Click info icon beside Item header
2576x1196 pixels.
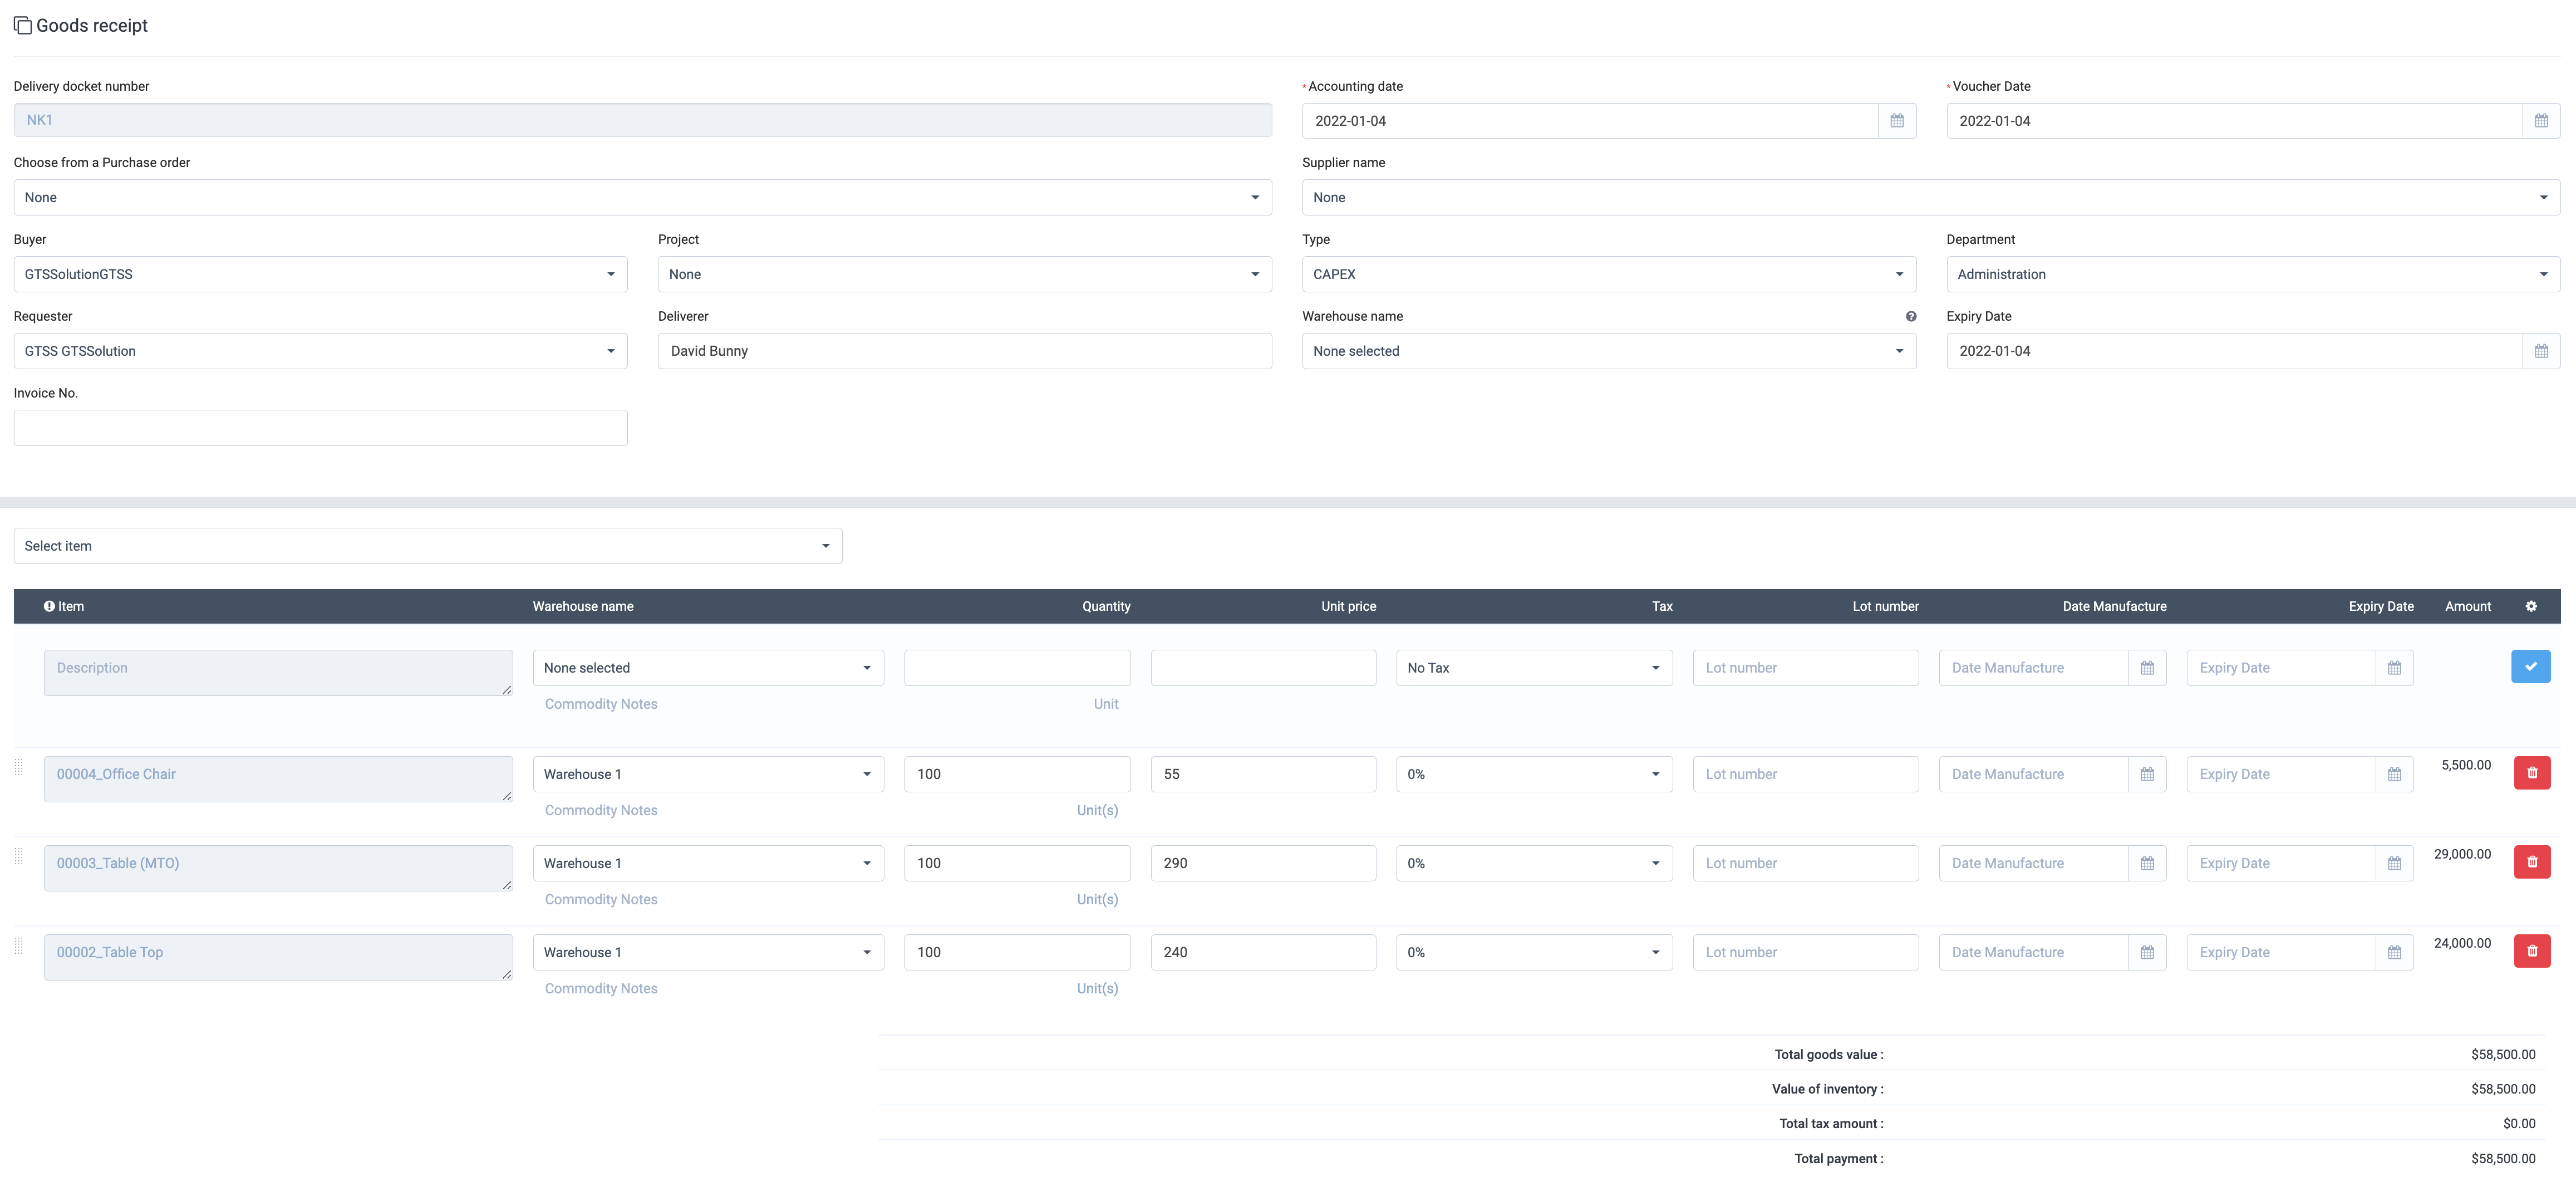[49, 606]
